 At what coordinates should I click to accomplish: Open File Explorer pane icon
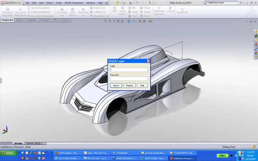[x=256, y=40]
